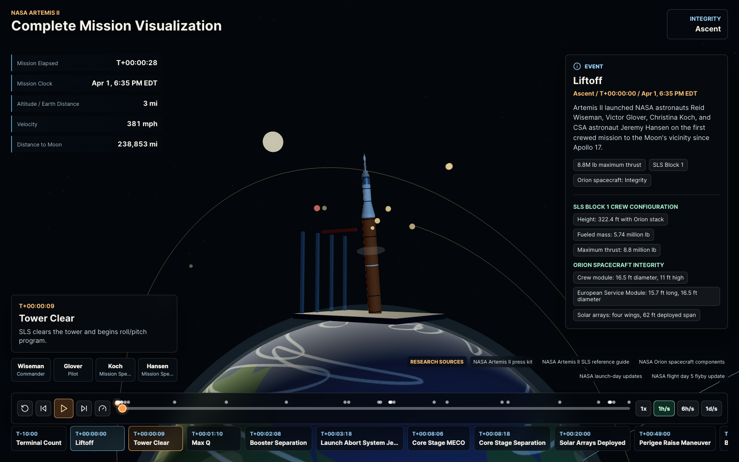Open NASA flight day 5 flyby update
Image resolution: width=739 pixels, height=462 pixels.
click(x=688, y=376)
